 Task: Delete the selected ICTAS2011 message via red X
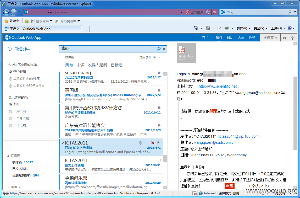153,143
